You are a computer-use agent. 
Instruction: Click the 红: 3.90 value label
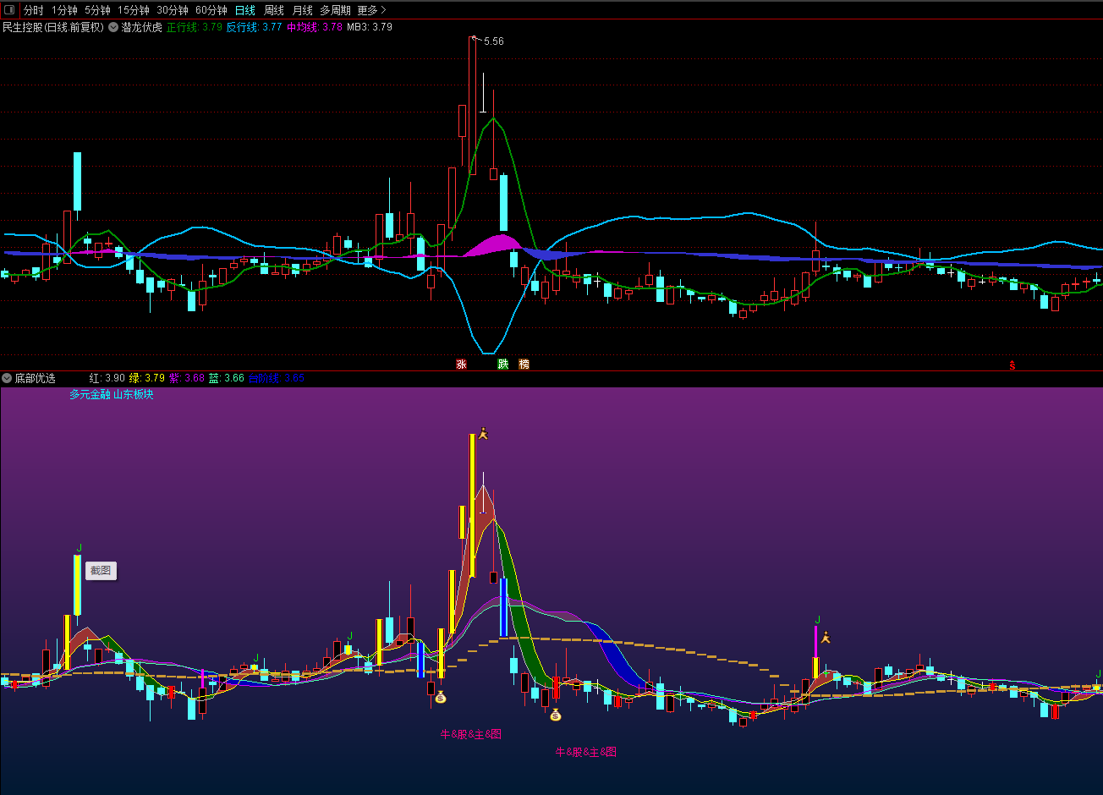[107, 378]
